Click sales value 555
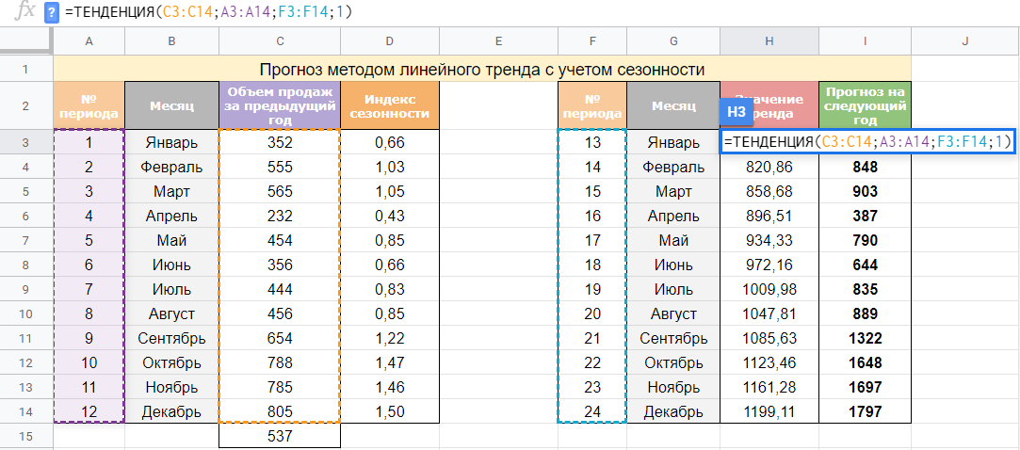 [280, 168]
